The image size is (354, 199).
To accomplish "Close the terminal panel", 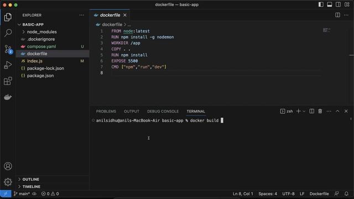I will coord(346,111).
